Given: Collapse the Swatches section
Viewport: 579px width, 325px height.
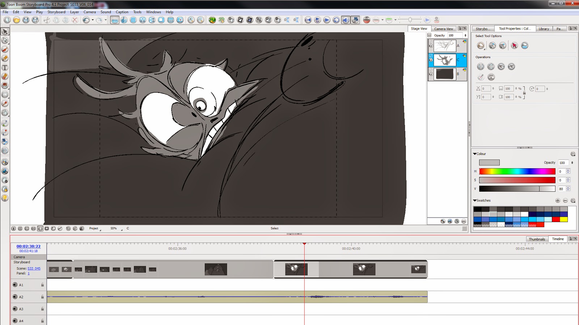Looking at the screenshot, I should click(x=475, y=200).
